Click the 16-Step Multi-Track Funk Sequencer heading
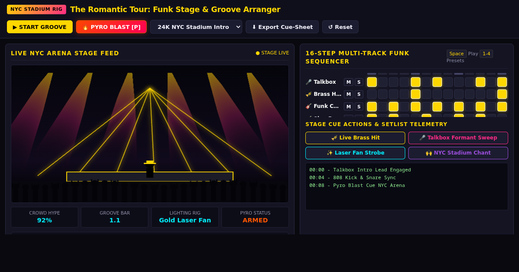 pos(357,57)
